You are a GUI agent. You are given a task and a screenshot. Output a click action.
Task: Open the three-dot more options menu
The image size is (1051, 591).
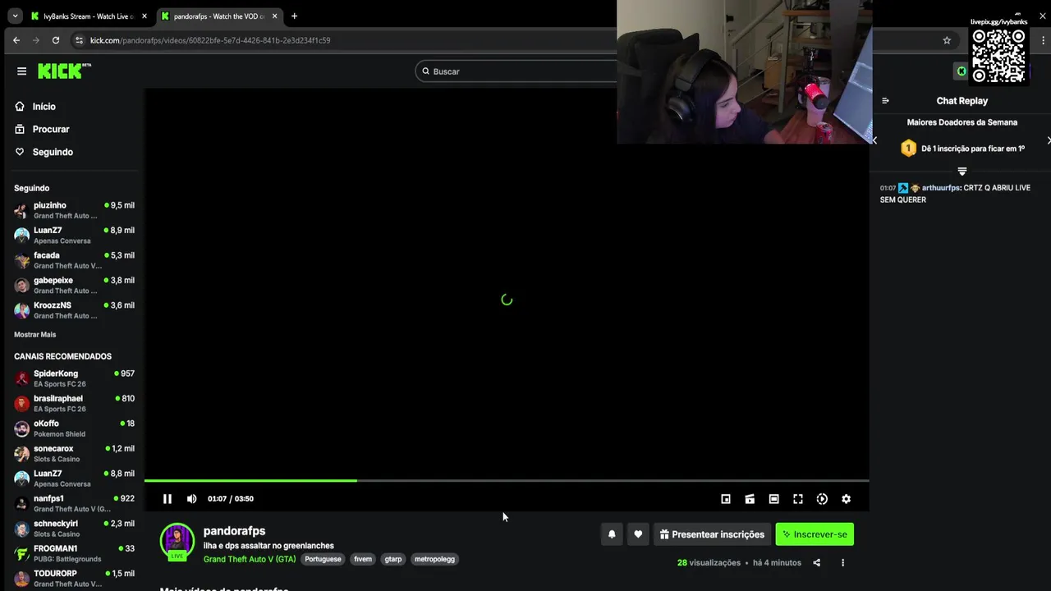[842, 563]
